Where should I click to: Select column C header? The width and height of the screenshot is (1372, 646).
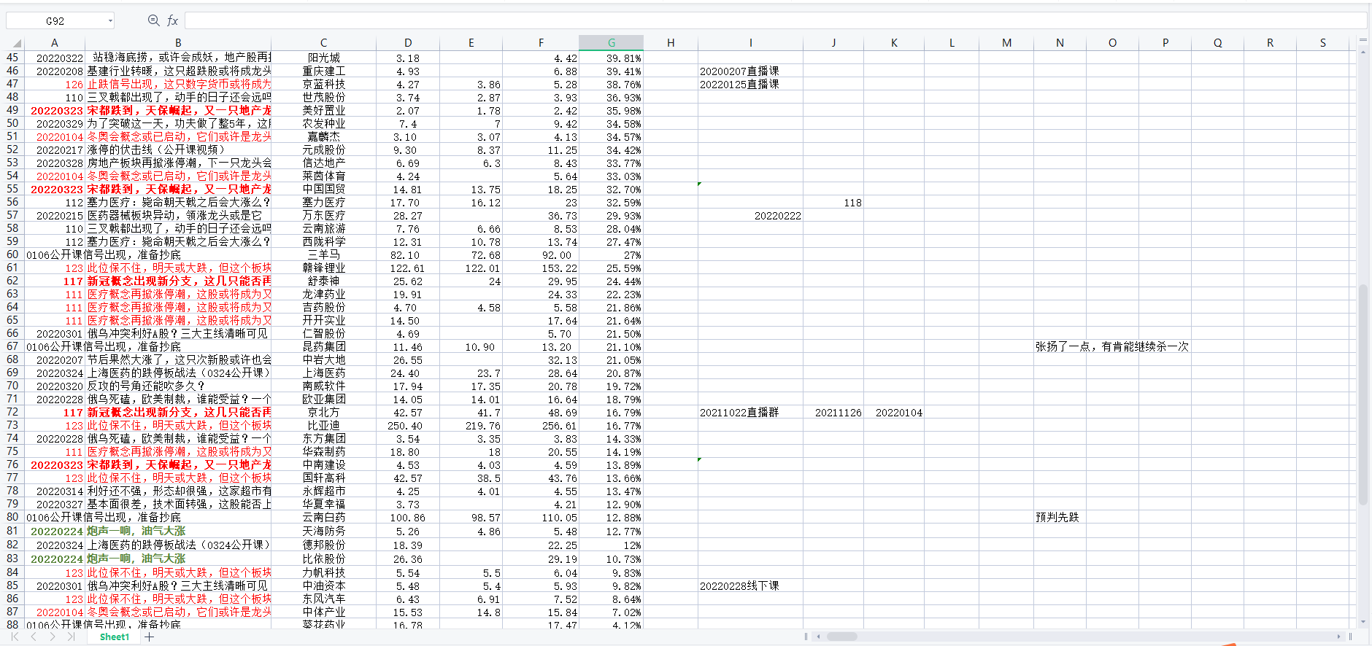point(323,43)
